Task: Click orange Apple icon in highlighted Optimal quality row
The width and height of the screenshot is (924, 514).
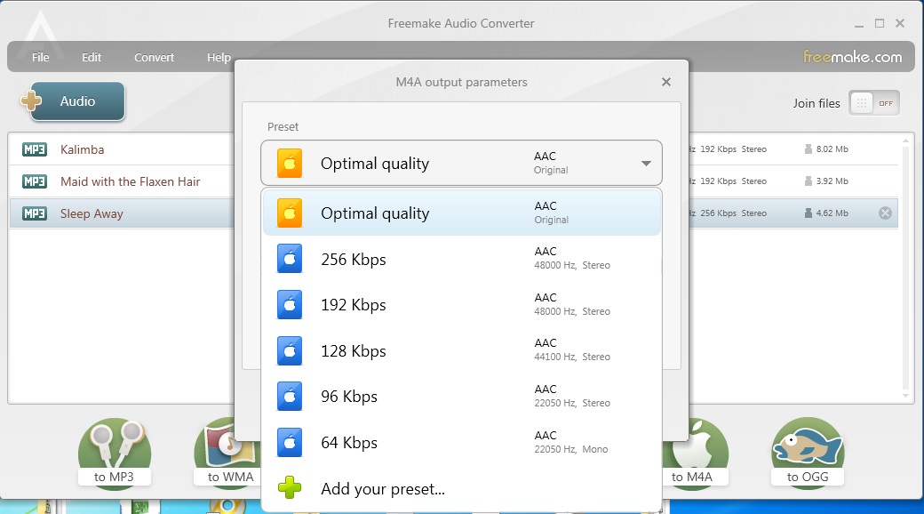Action: click(290, 213)
